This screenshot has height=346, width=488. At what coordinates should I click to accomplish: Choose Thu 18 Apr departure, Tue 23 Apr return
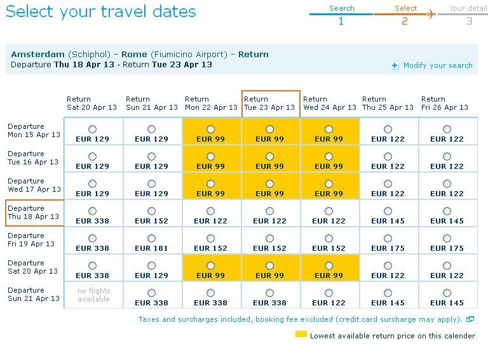coord(269,211)
